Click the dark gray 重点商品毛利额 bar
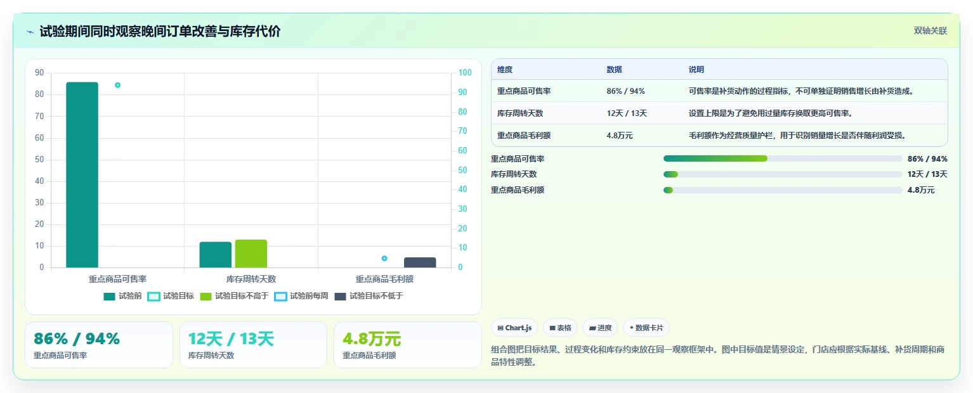Viewport: 973px width, 393px height. click(420, 262)
